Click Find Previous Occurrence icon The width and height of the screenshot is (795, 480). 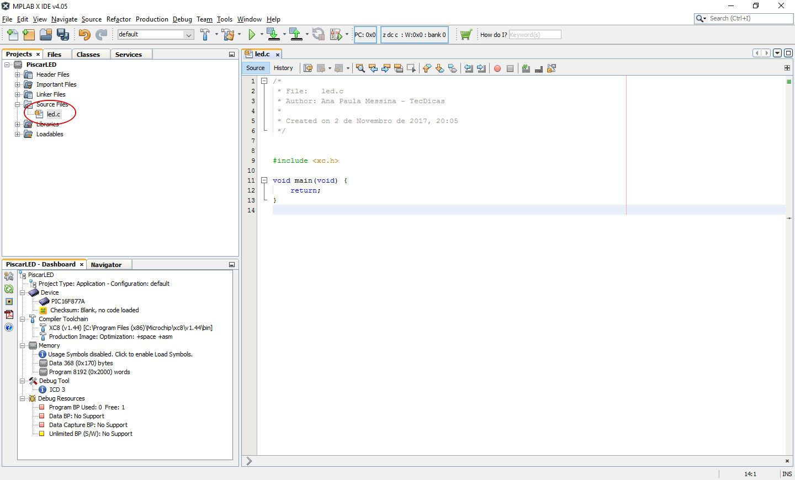373,68
